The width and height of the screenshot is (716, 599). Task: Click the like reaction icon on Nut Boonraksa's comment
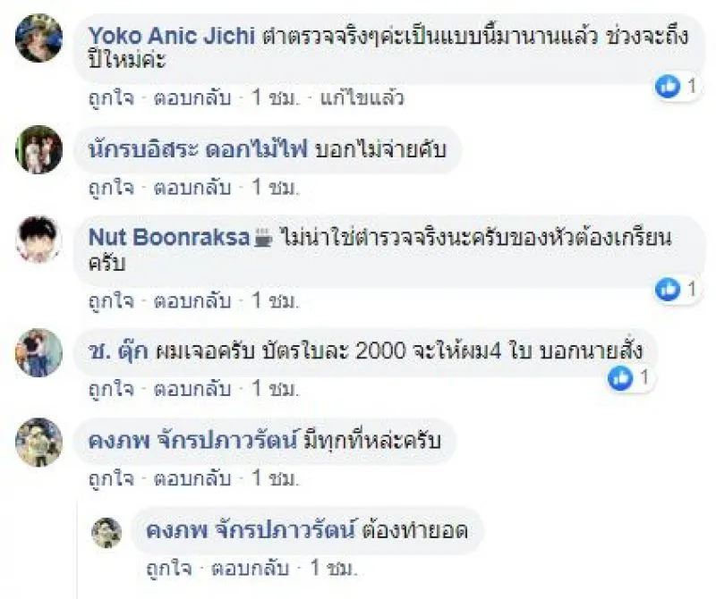click(668, 289)
